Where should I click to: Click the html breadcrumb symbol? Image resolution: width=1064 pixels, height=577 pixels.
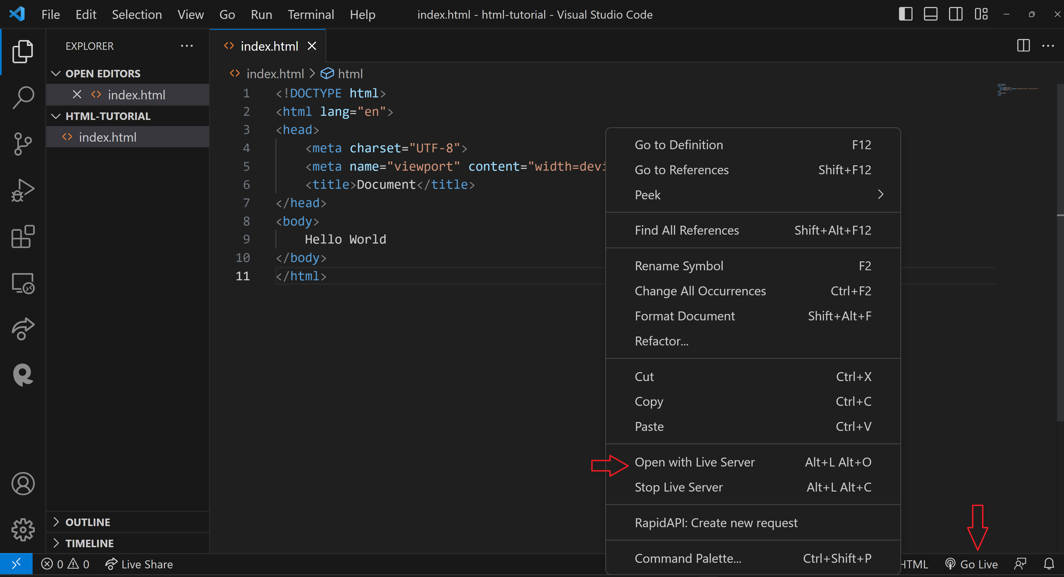pyautogui.click(x=342, y=74)
